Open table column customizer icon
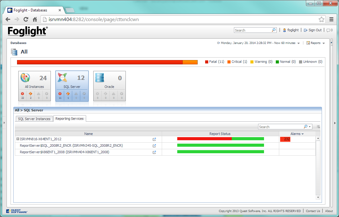339x217 pixels. coord(318,127)
